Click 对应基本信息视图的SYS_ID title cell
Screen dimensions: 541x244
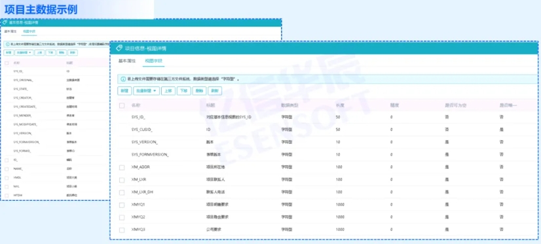[x=229, y=117]
